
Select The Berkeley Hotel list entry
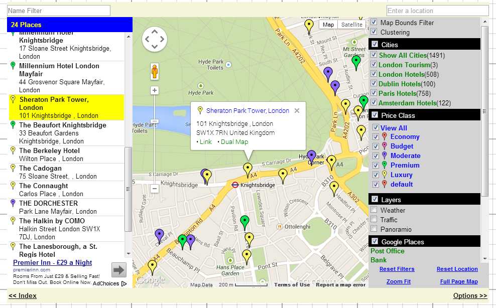tap(66, 155)
